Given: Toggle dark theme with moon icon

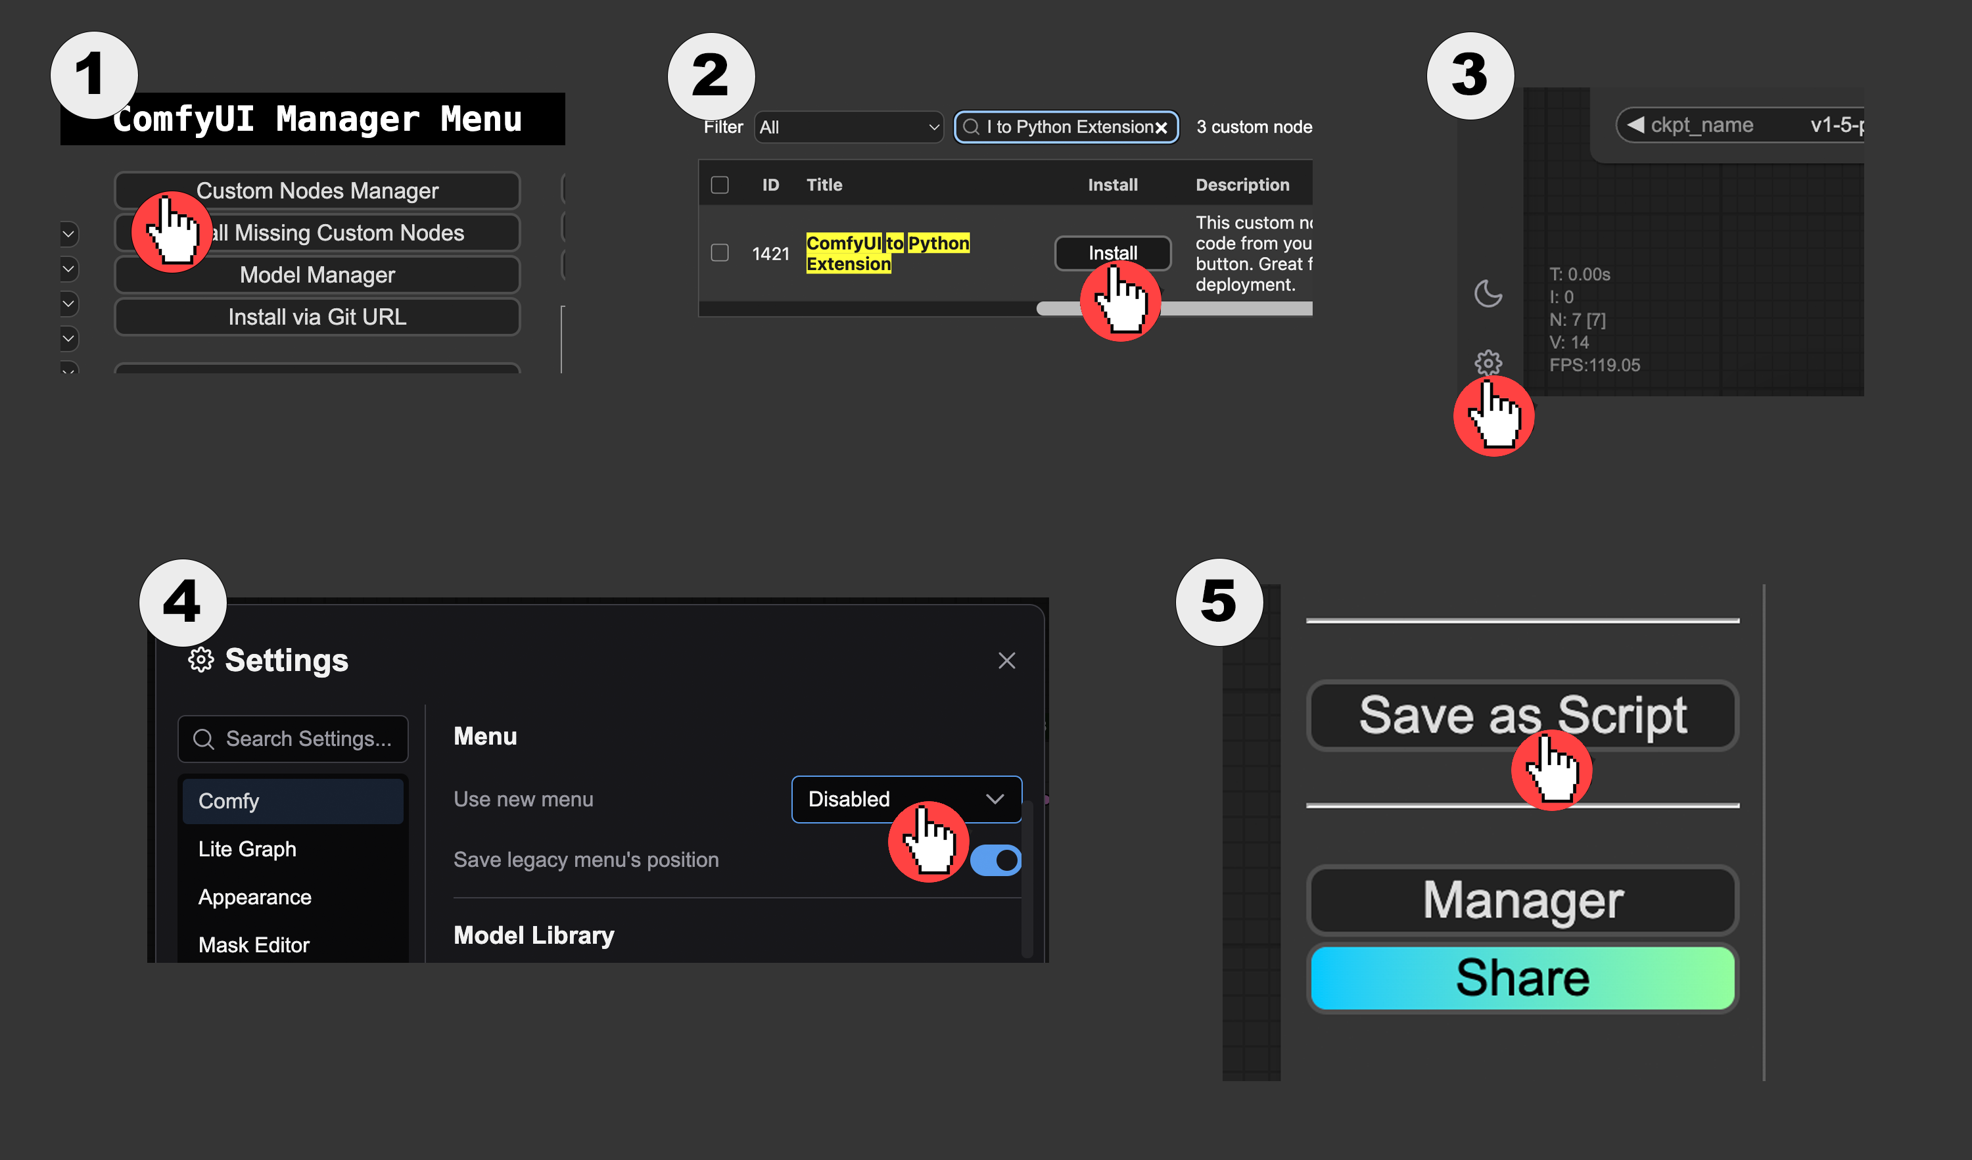Looking at the screenshot, I should click(x=1488, y=293).
